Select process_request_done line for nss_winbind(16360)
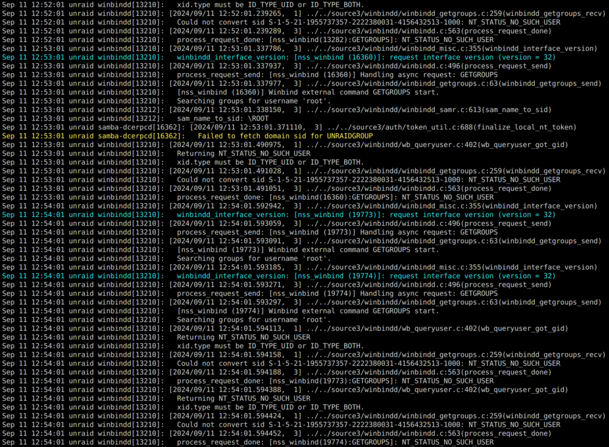 click(248, 197)
